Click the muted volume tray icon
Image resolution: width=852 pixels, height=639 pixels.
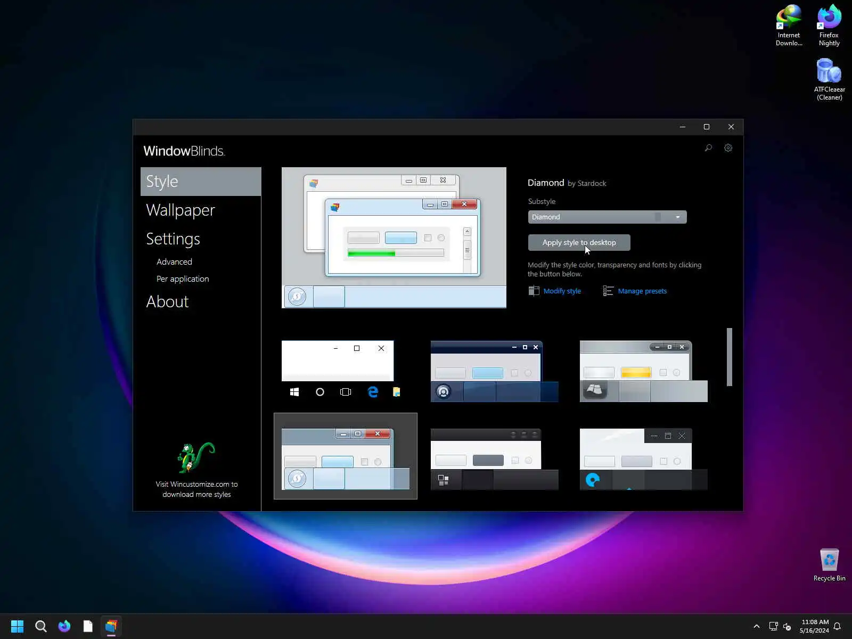click(788, 626)
